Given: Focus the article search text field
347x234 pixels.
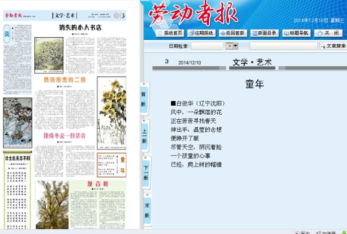Looking at the screenshot, I should [x=284, y=46].
